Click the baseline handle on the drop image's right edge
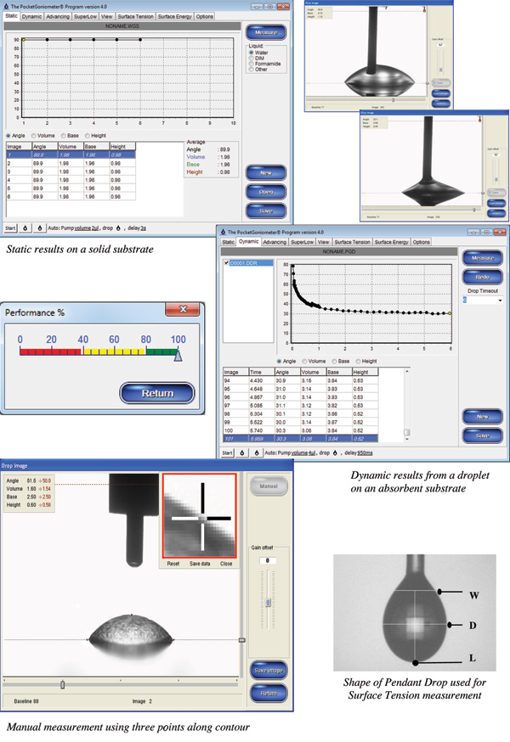Image resolution: width=510 pixels, height=742 pixels. click(241, 640)
